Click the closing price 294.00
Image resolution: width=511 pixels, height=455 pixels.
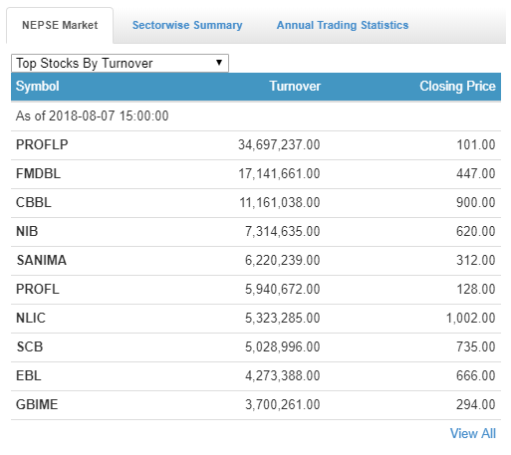coord(476,404)
